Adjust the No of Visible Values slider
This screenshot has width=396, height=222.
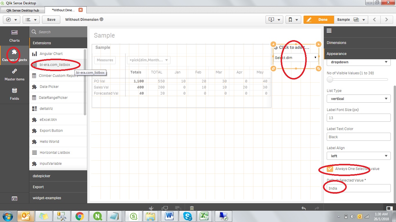(x=330, y=79)
